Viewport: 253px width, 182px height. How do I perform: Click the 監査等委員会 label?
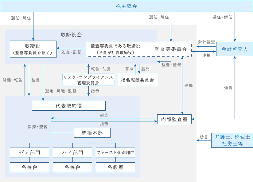pos(171,49)
